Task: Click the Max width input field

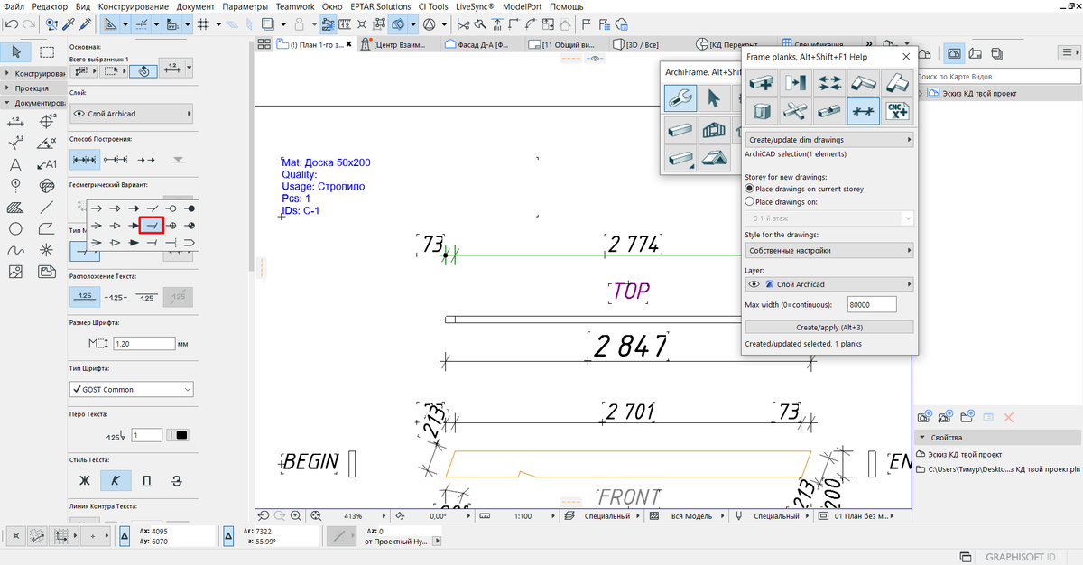Action: click(x=872, y=305)
